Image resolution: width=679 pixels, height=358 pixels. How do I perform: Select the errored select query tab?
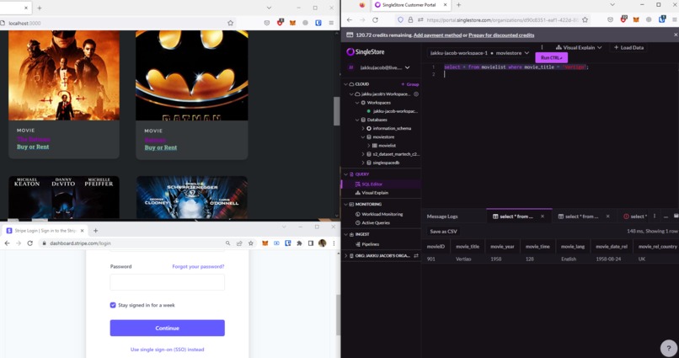[635, 216]
